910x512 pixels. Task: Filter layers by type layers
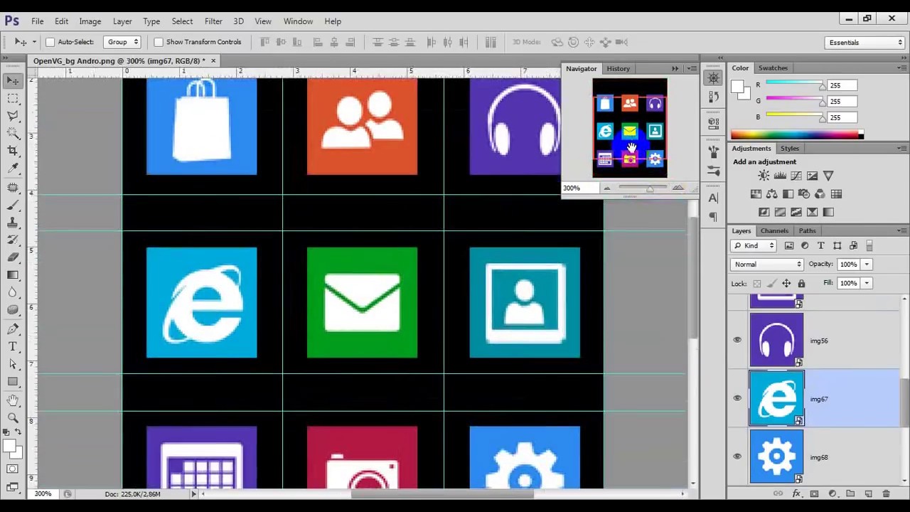(x=820, y=245)
